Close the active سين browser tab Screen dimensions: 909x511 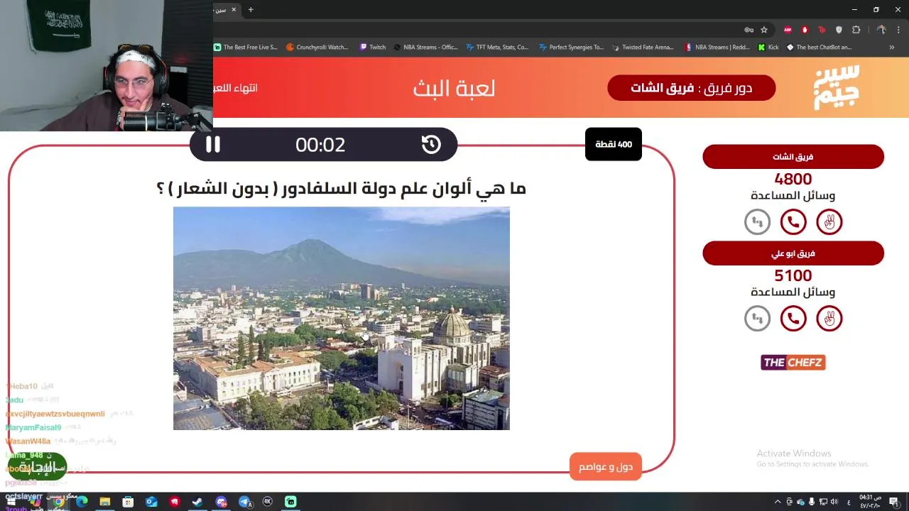coord(234,10)
